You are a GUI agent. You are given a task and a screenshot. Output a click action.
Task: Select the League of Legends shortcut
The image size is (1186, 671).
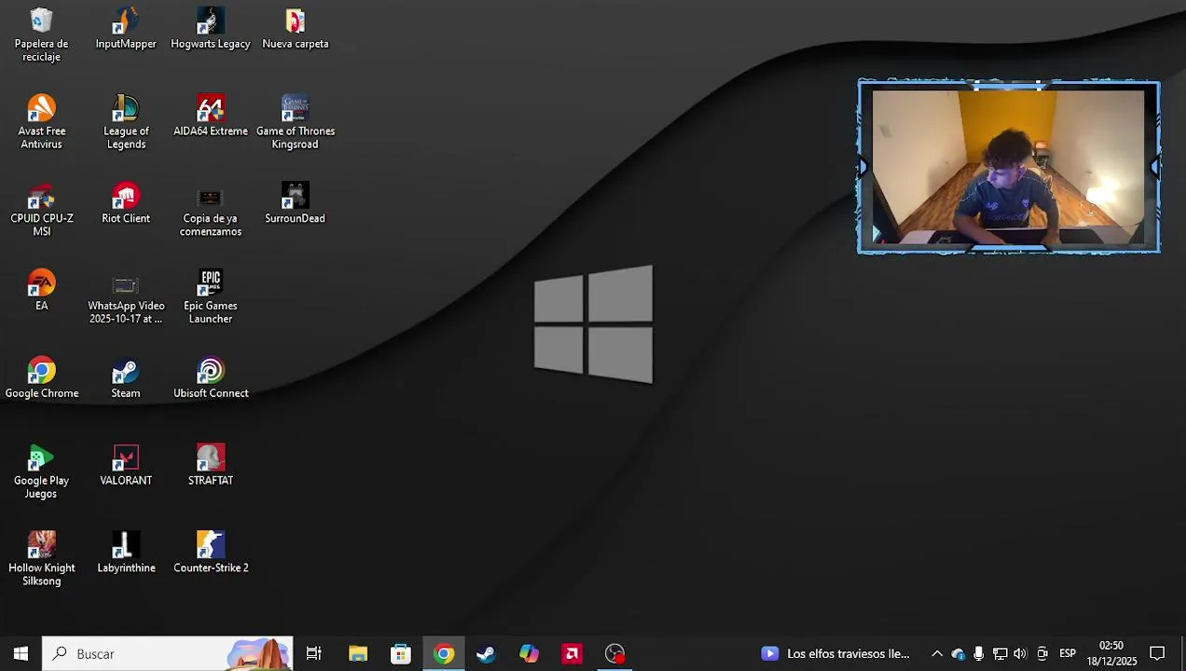(126, 122)
